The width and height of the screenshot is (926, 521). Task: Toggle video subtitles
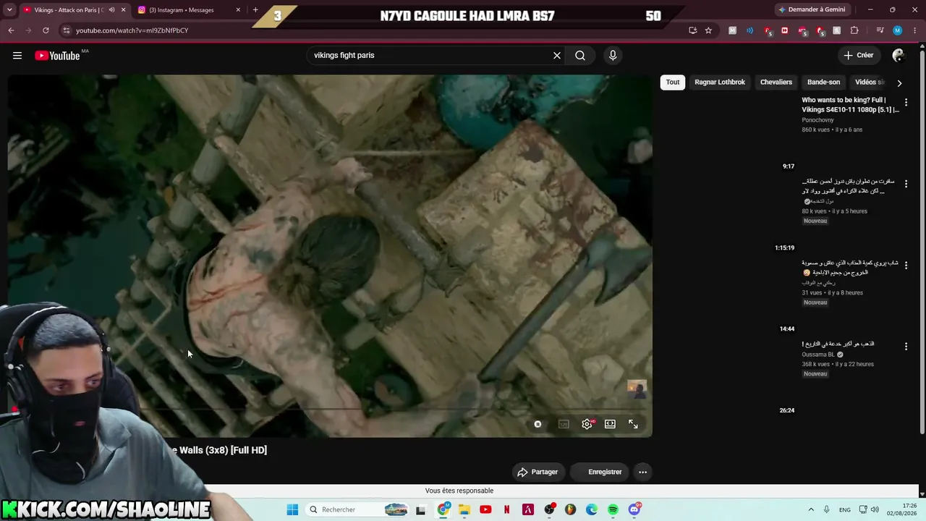click(x=564, y=424)
